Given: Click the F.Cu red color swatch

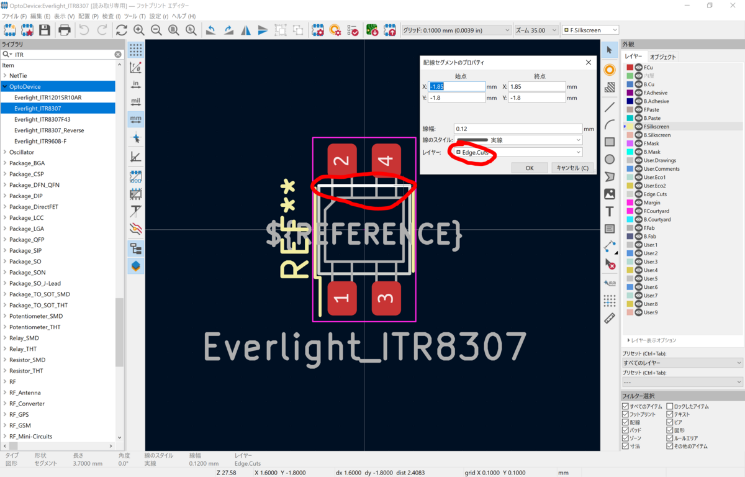Looking at the screenshot, I should click(630, 67).
